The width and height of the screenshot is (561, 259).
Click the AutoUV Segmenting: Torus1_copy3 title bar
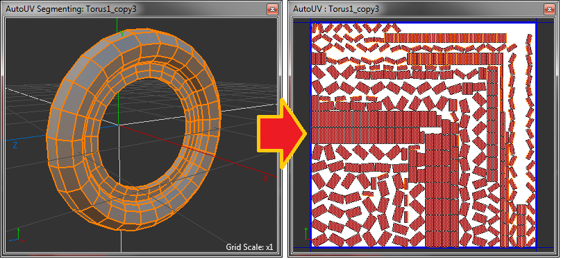[142, 9]
